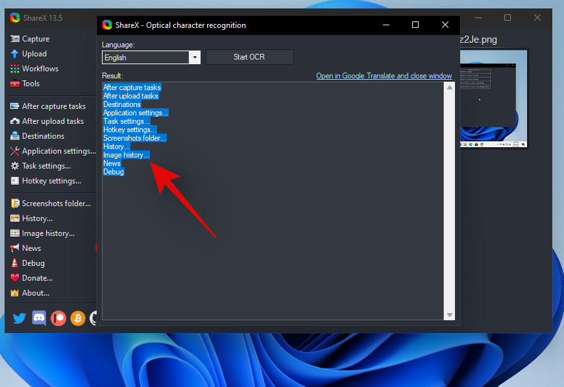Screen dimensions: 564x387
Task: Open the Language dropdown arrow
Action: coord(195,58)
